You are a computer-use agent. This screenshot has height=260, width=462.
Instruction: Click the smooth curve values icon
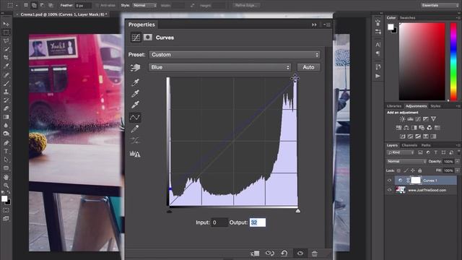135,141
